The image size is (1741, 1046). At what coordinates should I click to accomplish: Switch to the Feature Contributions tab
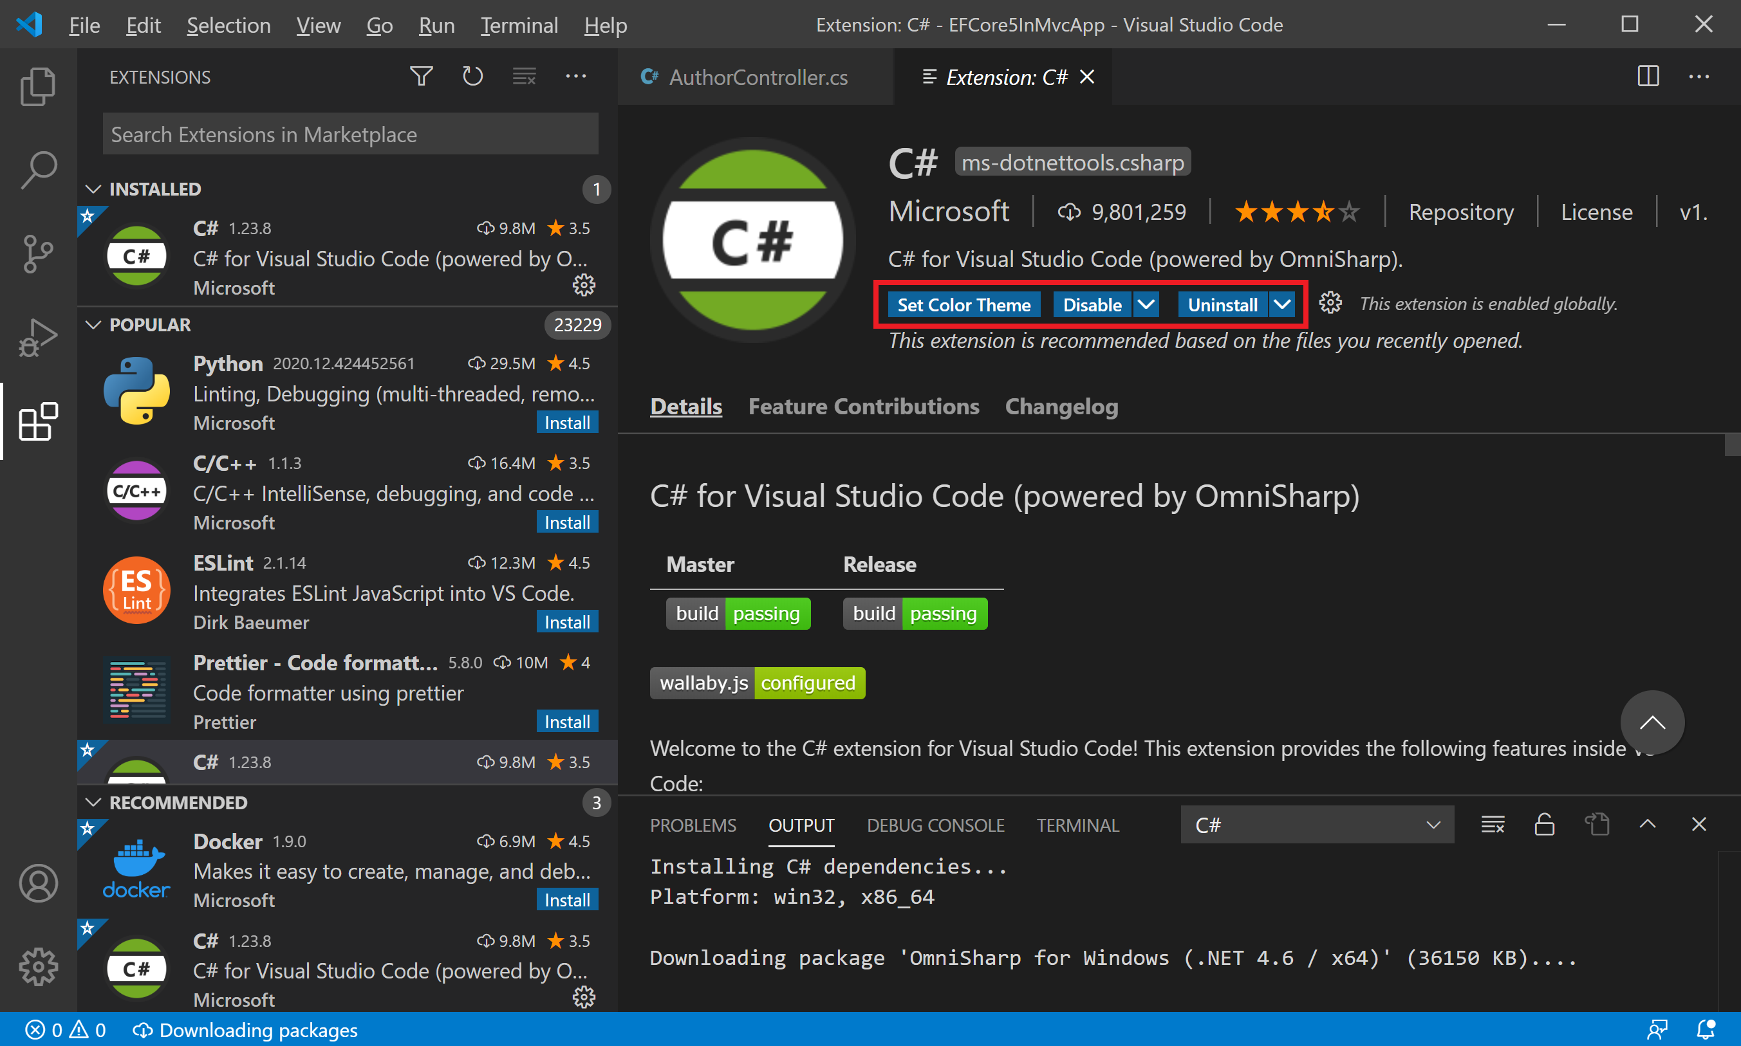(x=863, y=407)
